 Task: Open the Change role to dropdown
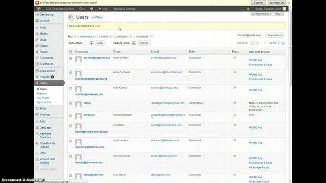(x=124, y=43)
